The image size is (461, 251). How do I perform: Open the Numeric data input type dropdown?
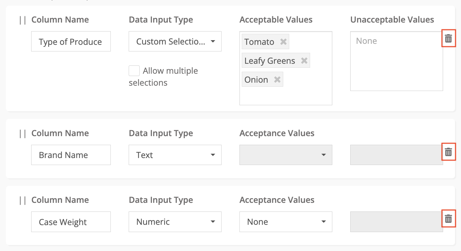[x=175, y=222]
